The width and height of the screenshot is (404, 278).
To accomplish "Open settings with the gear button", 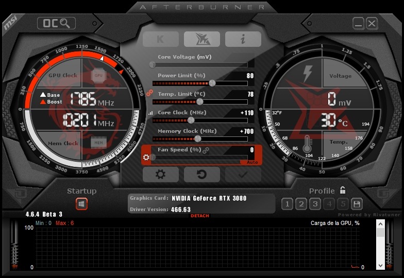I will [161, 175].
